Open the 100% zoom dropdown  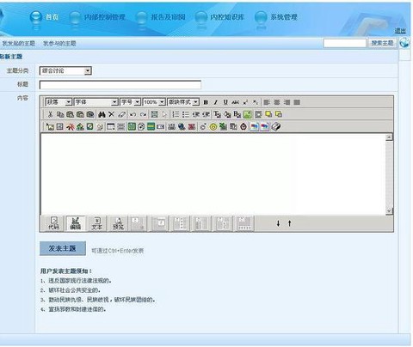pyautogui.click(x=154, y=102)
